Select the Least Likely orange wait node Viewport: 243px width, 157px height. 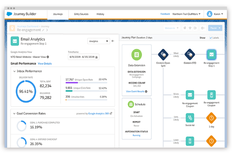(211, 141)
